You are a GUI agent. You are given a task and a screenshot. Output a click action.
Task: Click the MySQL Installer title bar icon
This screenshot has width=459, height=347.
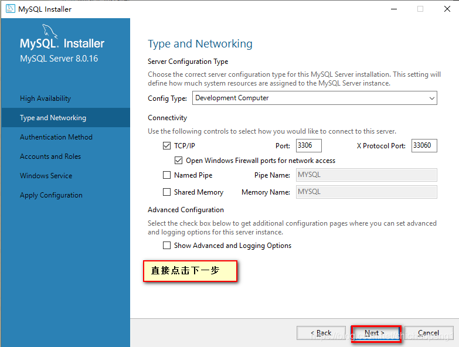(10, 9)
